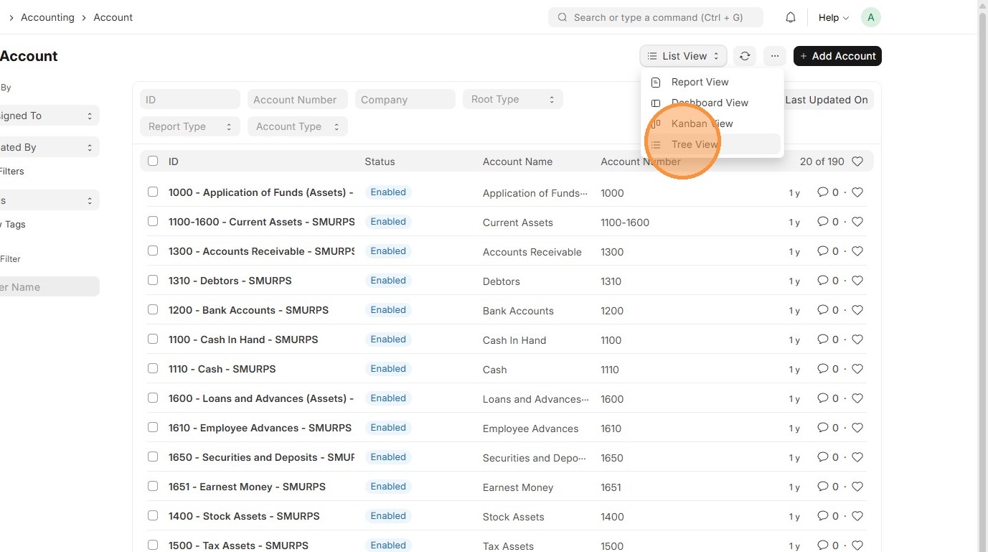Open comments for 1110 - Cash
Viewport: 988px width, 552px height.
coord(828,369)
